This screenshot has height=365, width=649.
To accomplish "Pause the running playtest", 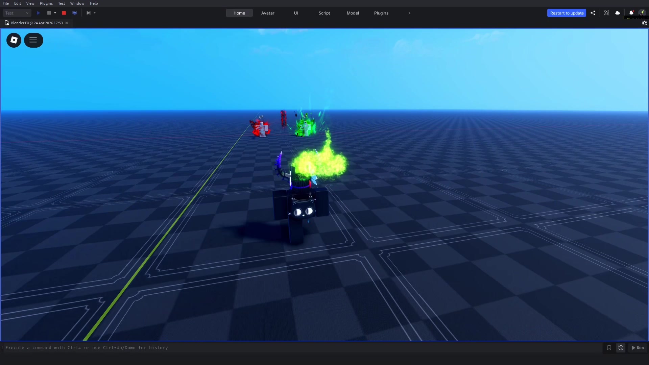I will (x=49, y=13).
